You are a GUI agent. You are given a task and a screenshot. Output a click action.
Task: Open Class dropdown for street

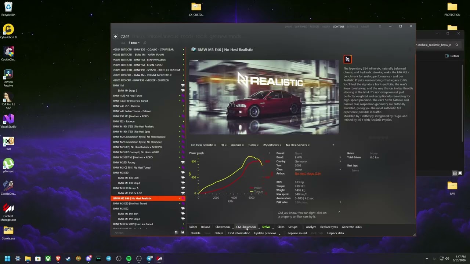(340, 169)
